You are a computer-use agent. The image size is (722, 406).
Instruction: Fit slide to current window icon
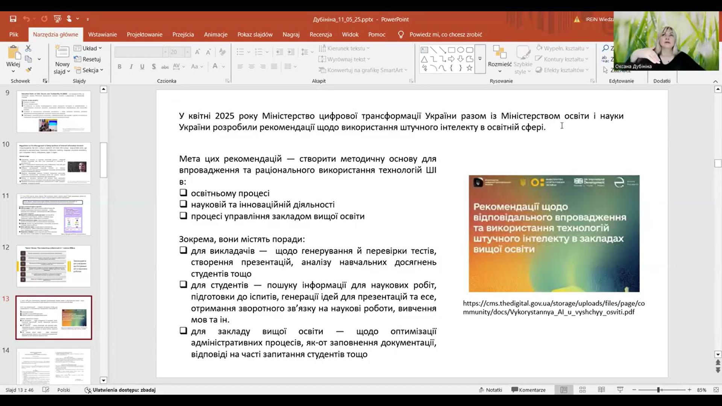tap(716, 390)
